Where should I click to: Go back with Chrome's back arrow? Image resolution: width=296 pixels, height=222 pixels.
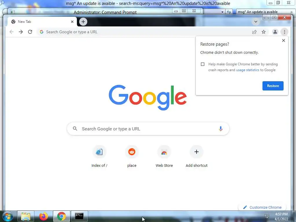pos(12,32)
